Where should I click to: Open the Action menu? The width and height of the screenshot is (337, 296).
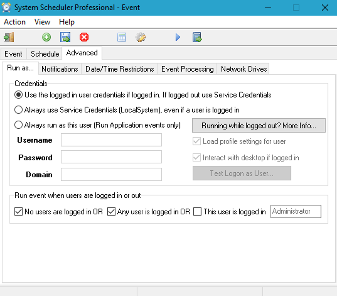(x=15, y=22)
